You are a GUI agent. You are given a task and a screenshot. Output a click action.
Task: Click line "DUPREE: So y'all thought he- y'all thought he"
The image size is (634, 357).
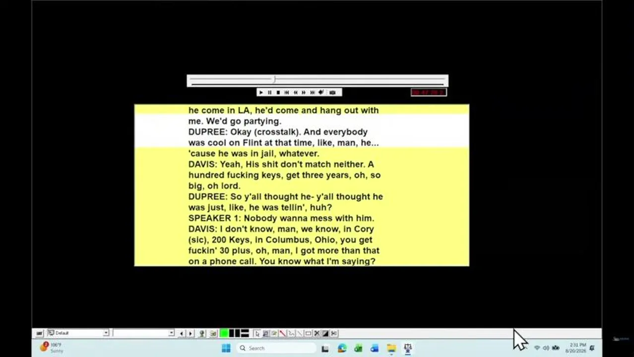[286, 197]
